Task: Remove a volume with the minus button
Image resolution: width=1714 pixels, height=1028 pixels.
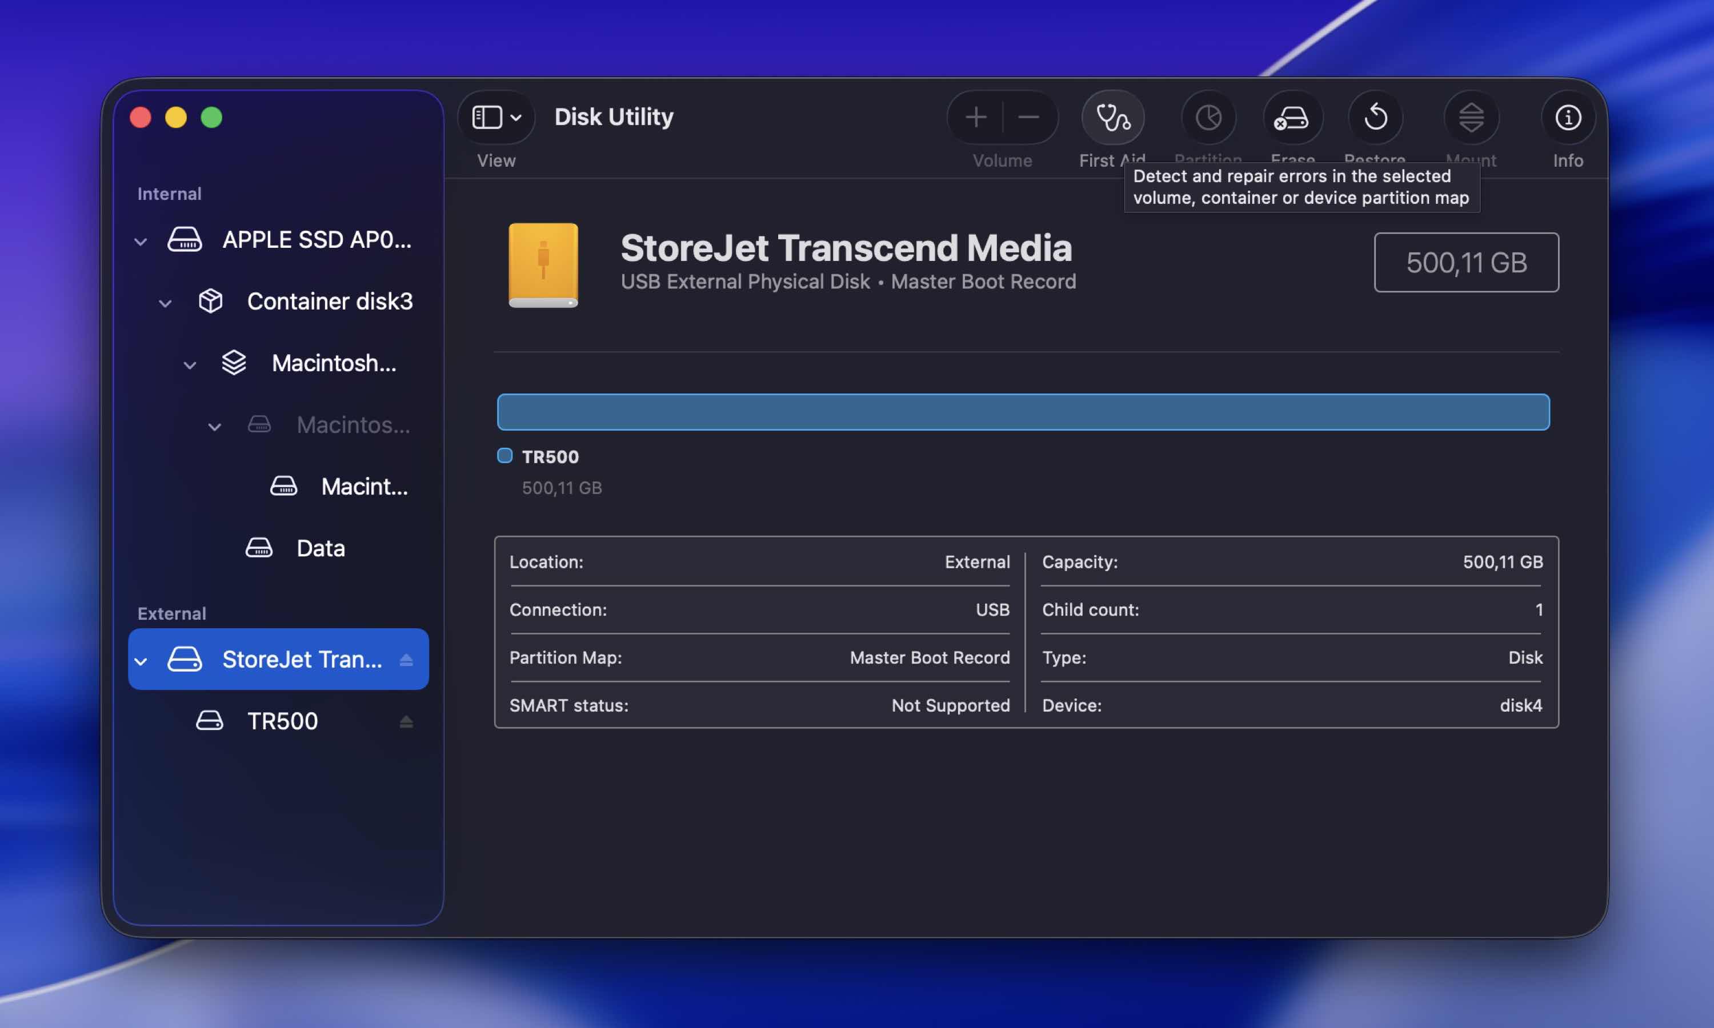Action: pyautogui.click(x=1029, y=117)
